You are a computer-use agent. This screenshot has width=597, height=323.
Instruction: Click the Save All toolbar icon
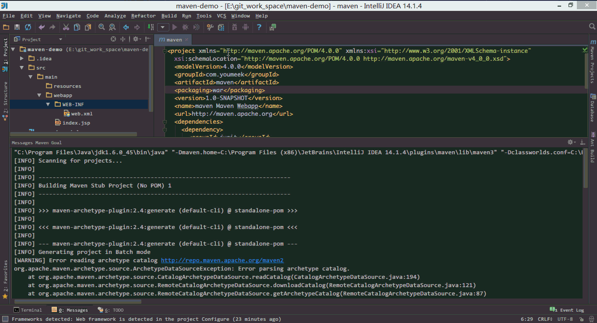click(17, 27)
